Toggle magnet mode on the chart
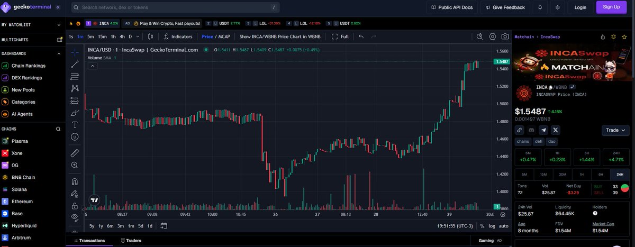The image size is (635, 247). pyautogui.click(x=75, y=181)
